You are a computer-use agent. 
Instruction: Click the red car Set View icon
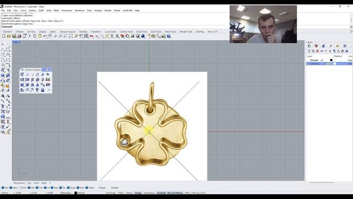[x=92, y=36]
